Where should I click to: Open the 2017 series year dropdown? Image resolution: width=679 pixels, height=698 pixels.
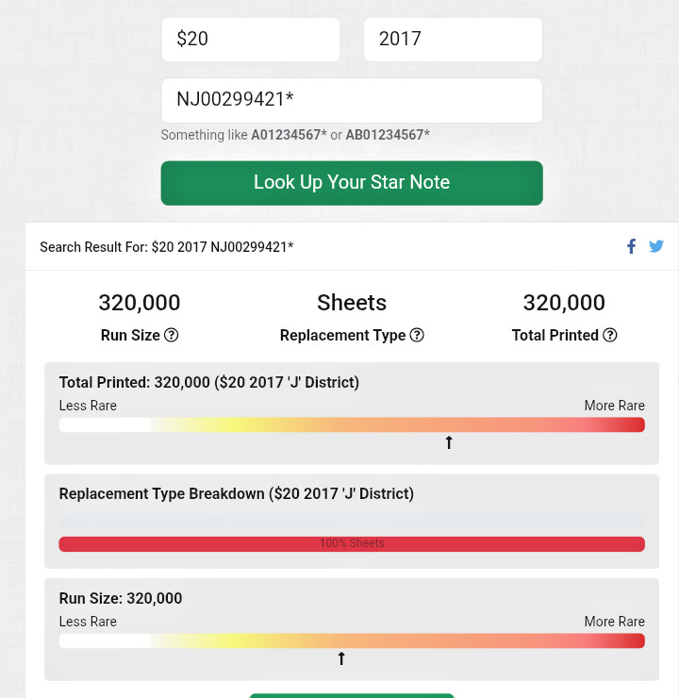(x=453, y=40)
